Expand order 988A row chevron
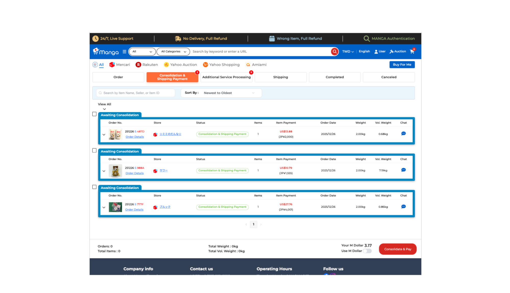This screenshot has width=510, height=293. [104, 171]
